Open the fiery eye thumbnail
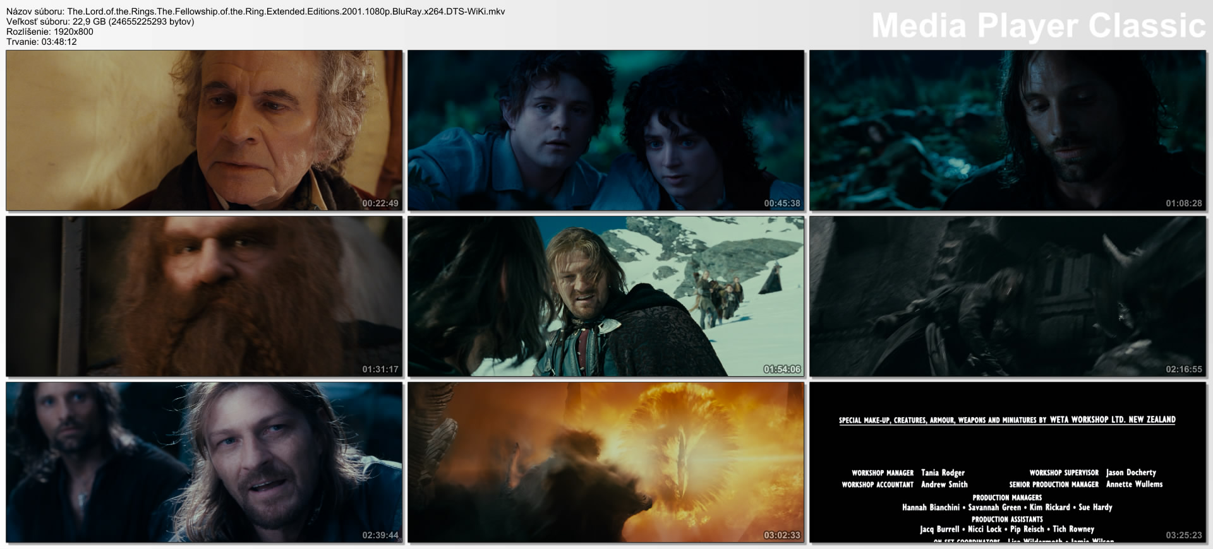This screenshot has width=1213, height=549. 605,462
